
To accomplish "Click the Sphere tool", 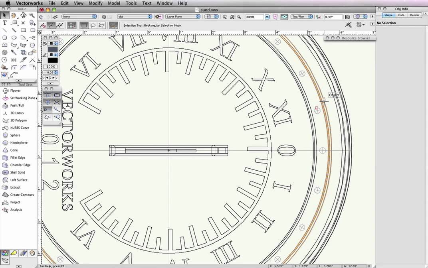I will click(15, 135).
